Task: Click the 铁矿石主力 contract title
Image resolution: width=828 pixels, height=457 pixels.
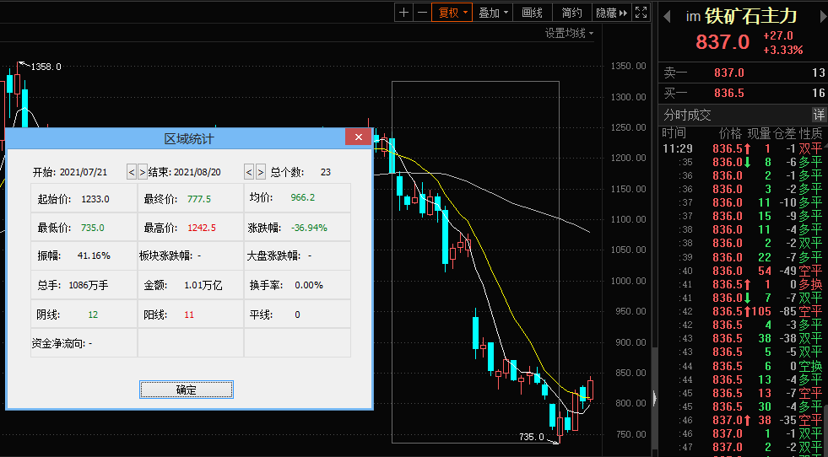Action: pyautogui.click(x=750, y=16)
